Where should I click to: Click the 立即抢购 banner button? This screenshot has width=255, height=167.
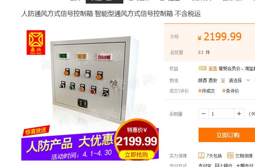[x=136, y=155]
